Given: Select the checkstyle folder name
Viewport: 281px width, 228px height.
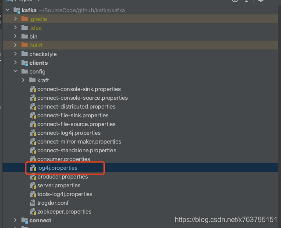Looking at the screenshot, I should click(43, 54).
